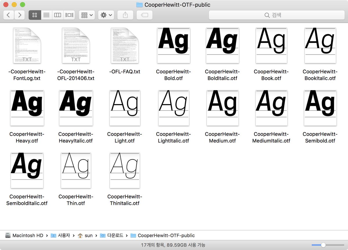
Task: Select the CooperHewitt-LightItalic.otf font icon
Action: coord(173,108)
